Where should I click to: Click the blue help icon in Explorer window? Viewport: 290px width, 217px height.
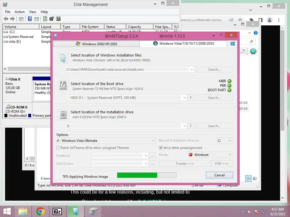[x=256, y=33]
